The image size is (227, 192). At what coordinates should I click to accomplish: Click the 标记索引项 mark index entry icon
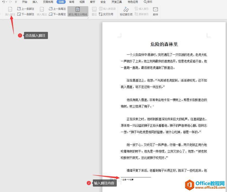point(126,9)
